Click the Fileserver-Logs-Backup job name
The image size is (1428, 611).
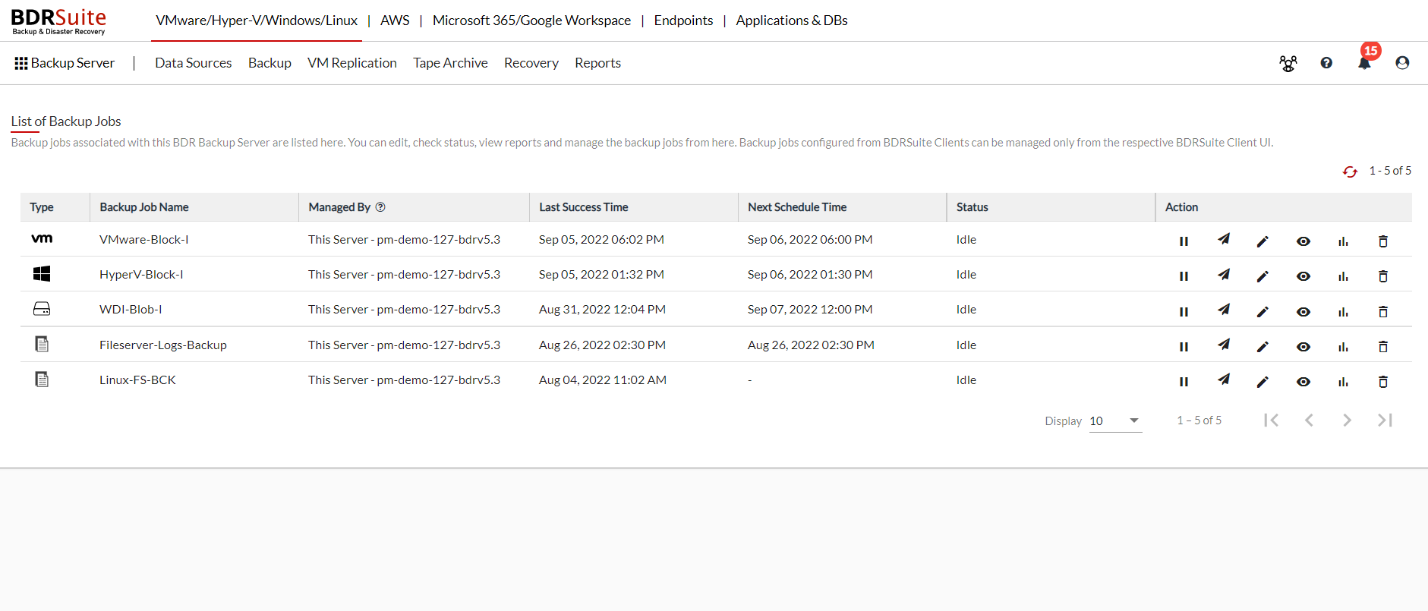162,345
